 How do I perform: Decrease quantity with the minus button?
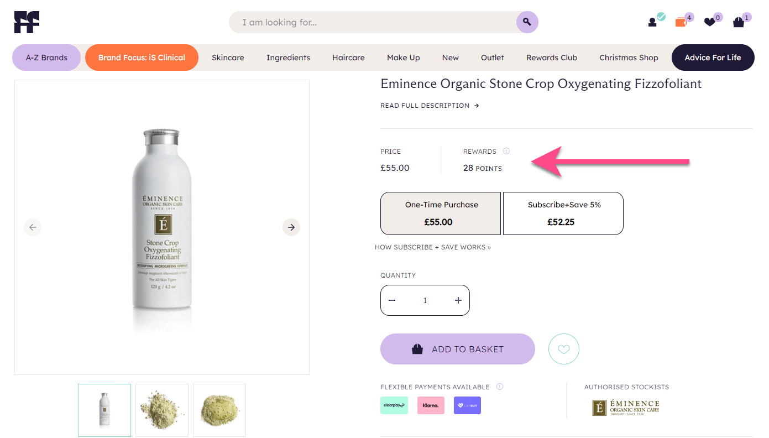[x=392, y=300]
